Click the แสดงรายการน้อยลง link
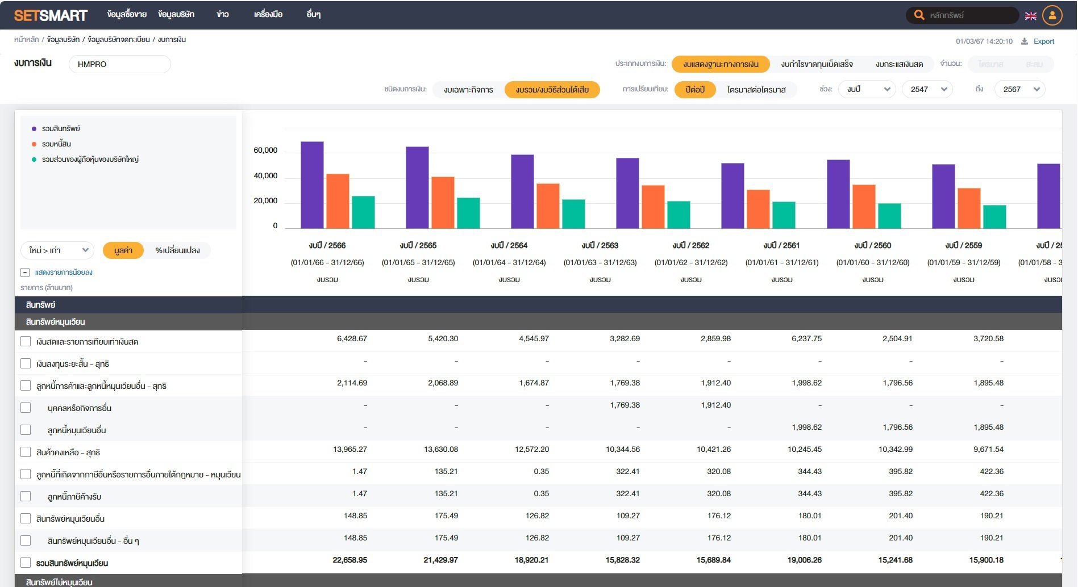Image resolution: width=1078 pixels, height=587 pixels. [64, 272]
